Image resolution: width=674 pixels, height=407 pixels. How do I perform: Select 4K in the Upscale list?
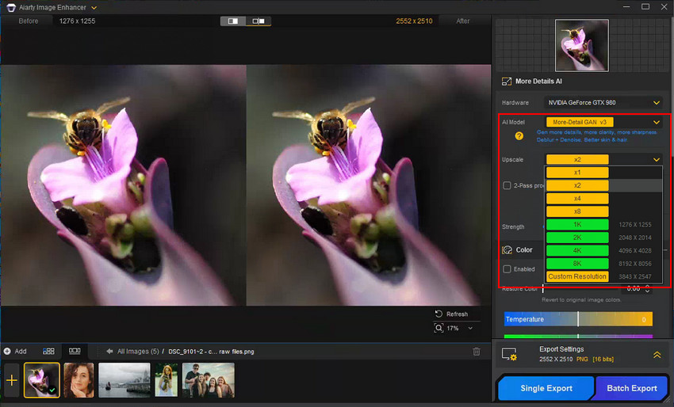pyautogui.click(x=577, y=250)
